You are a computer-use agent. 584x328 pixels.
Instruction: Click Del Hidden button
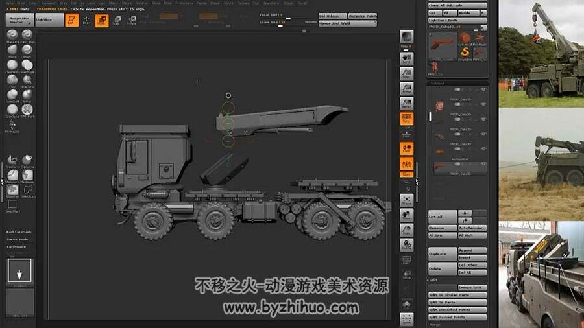pos(333,16)
